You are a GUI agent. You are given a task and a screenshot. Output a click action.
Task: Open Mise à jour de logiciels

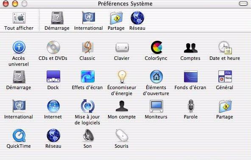pyautogui.click(x=88, y=106)
